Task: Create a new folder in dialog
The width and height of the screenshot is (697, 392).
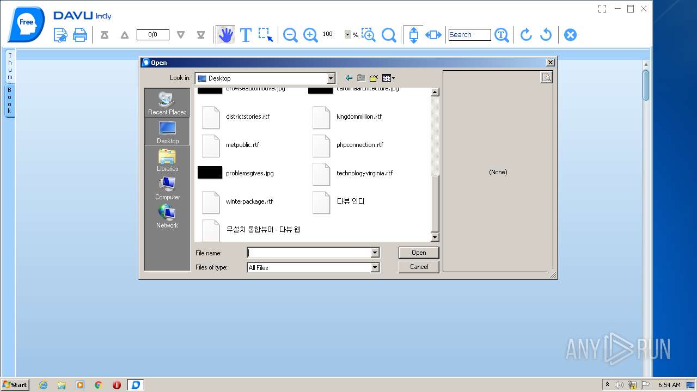Action: 374,78
